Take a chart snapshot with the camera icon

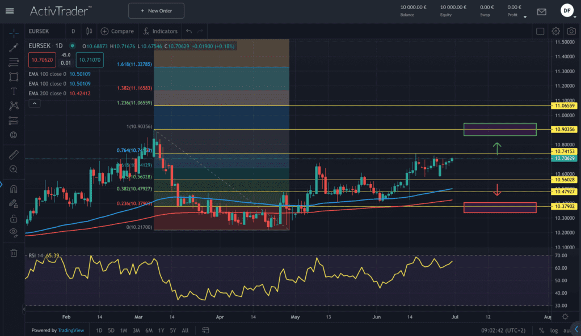click(x=572, y=32)
